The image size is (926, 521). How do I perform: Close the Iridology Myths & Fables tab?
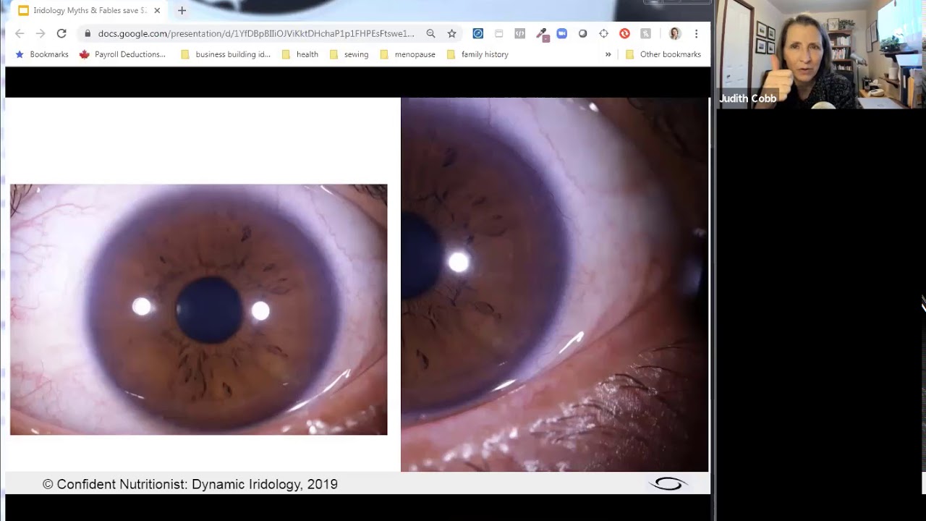tap(157, 10)
